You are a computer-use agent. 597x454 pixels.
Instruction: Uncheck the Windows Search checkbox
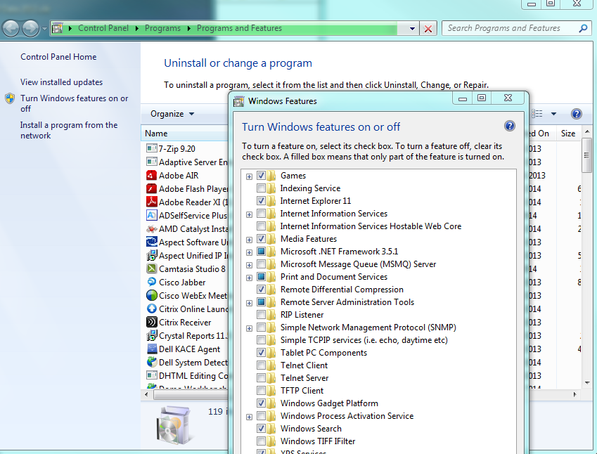coord(261,428)
